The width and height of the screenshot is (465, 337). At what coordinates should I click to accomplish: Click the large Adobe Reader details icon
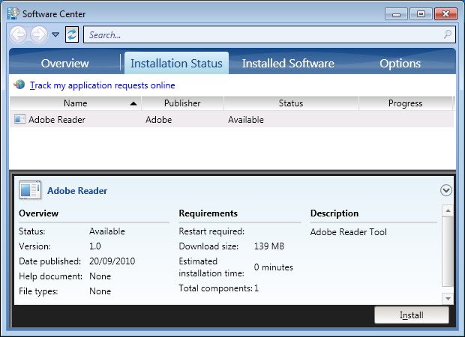(x=30, y=189)
